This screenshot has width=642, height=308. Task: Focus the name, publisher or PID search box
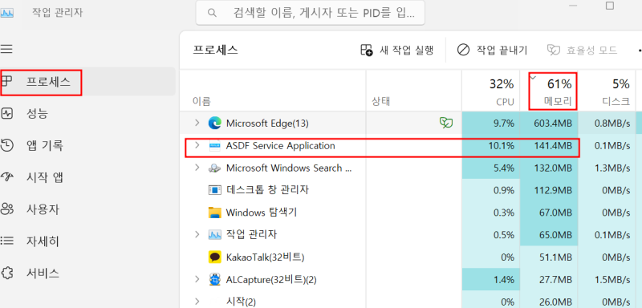tap(311, 13)
